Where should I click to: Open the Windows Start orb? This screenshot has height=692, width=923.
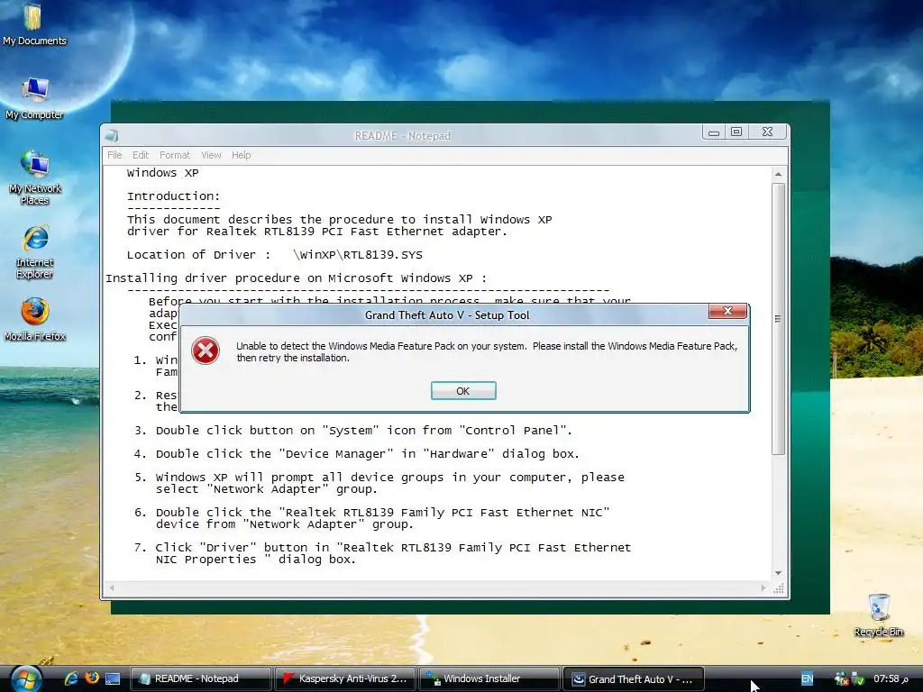(26, 679)
